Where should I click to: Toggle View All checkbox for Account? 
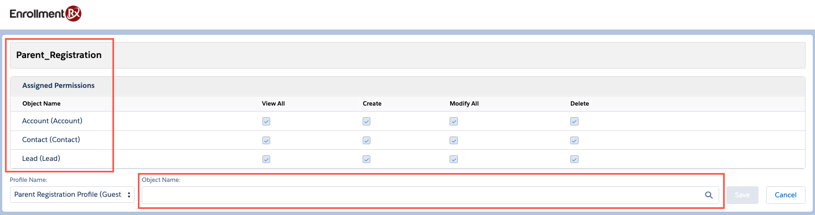266,122
